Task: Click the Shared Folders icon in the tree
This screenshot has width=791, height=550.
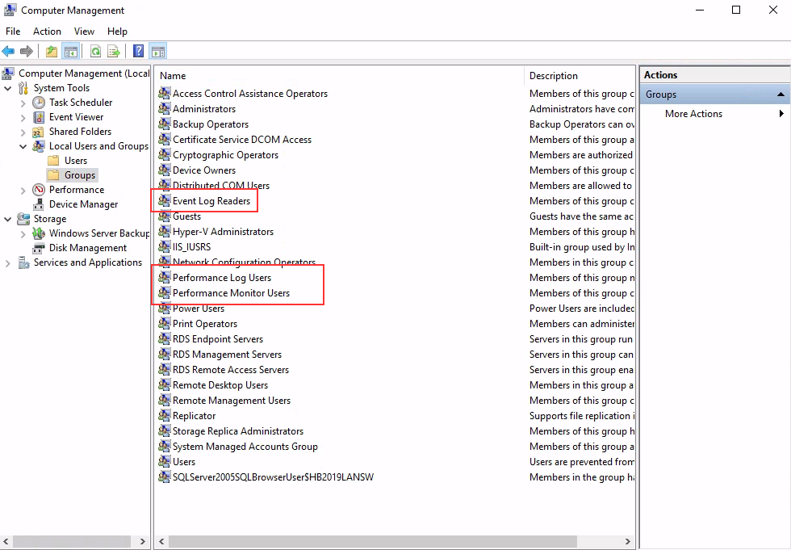Action: coord(39,132)
